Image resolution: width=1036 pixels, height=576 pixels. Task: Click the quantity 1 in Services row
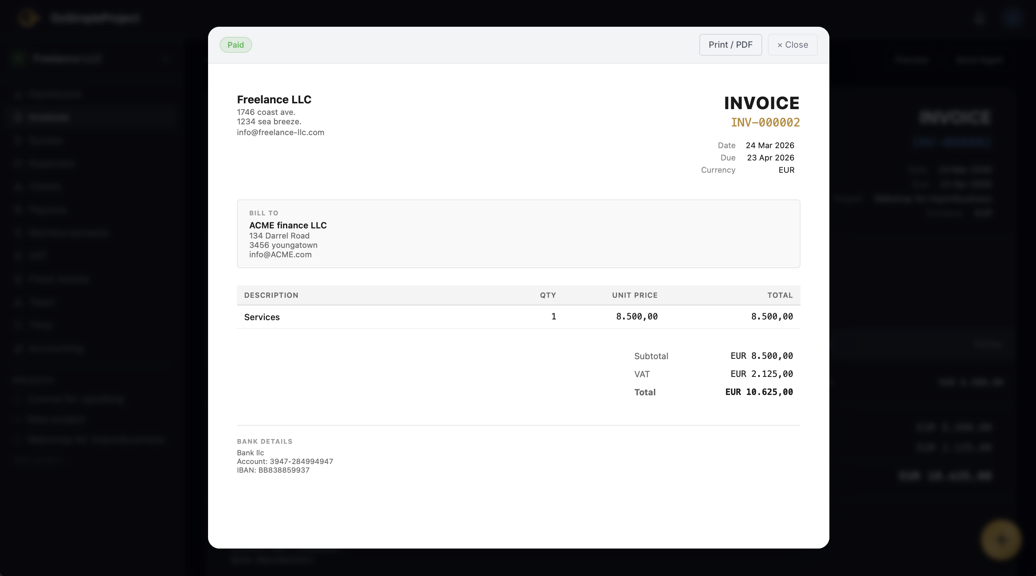554,317
